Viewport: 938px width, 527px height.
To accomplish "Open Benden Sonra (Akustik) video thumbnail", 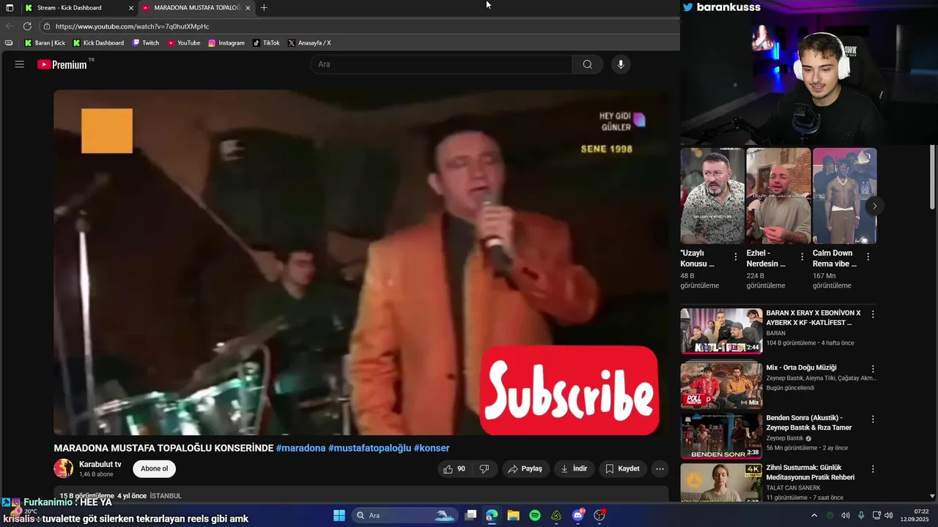I will point(721,436).
